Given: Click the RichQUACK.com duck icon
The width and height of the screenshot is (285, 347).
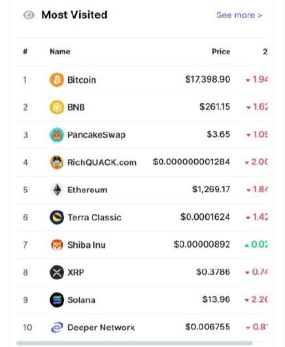Looking at the screenshot, I should 57,162.
